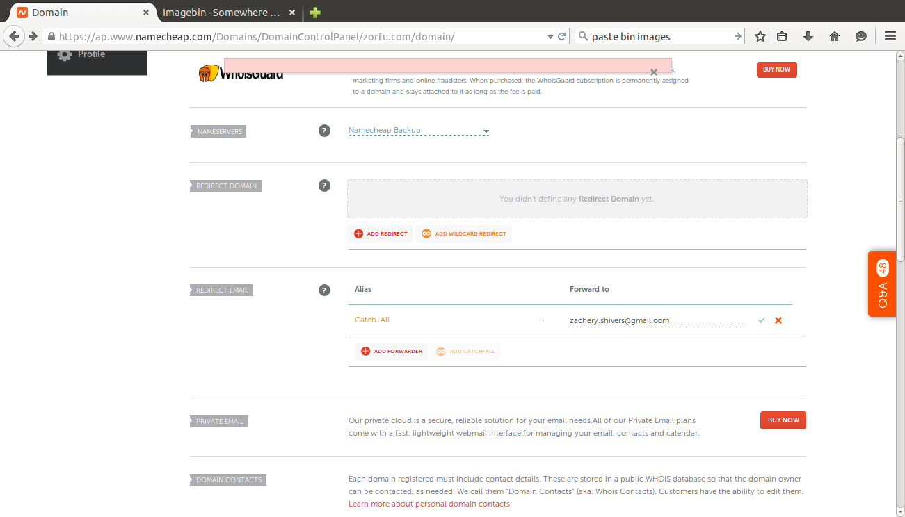Click the browser forward arrow
This screenshot has width=905, height=517.
tap(33, 36)
